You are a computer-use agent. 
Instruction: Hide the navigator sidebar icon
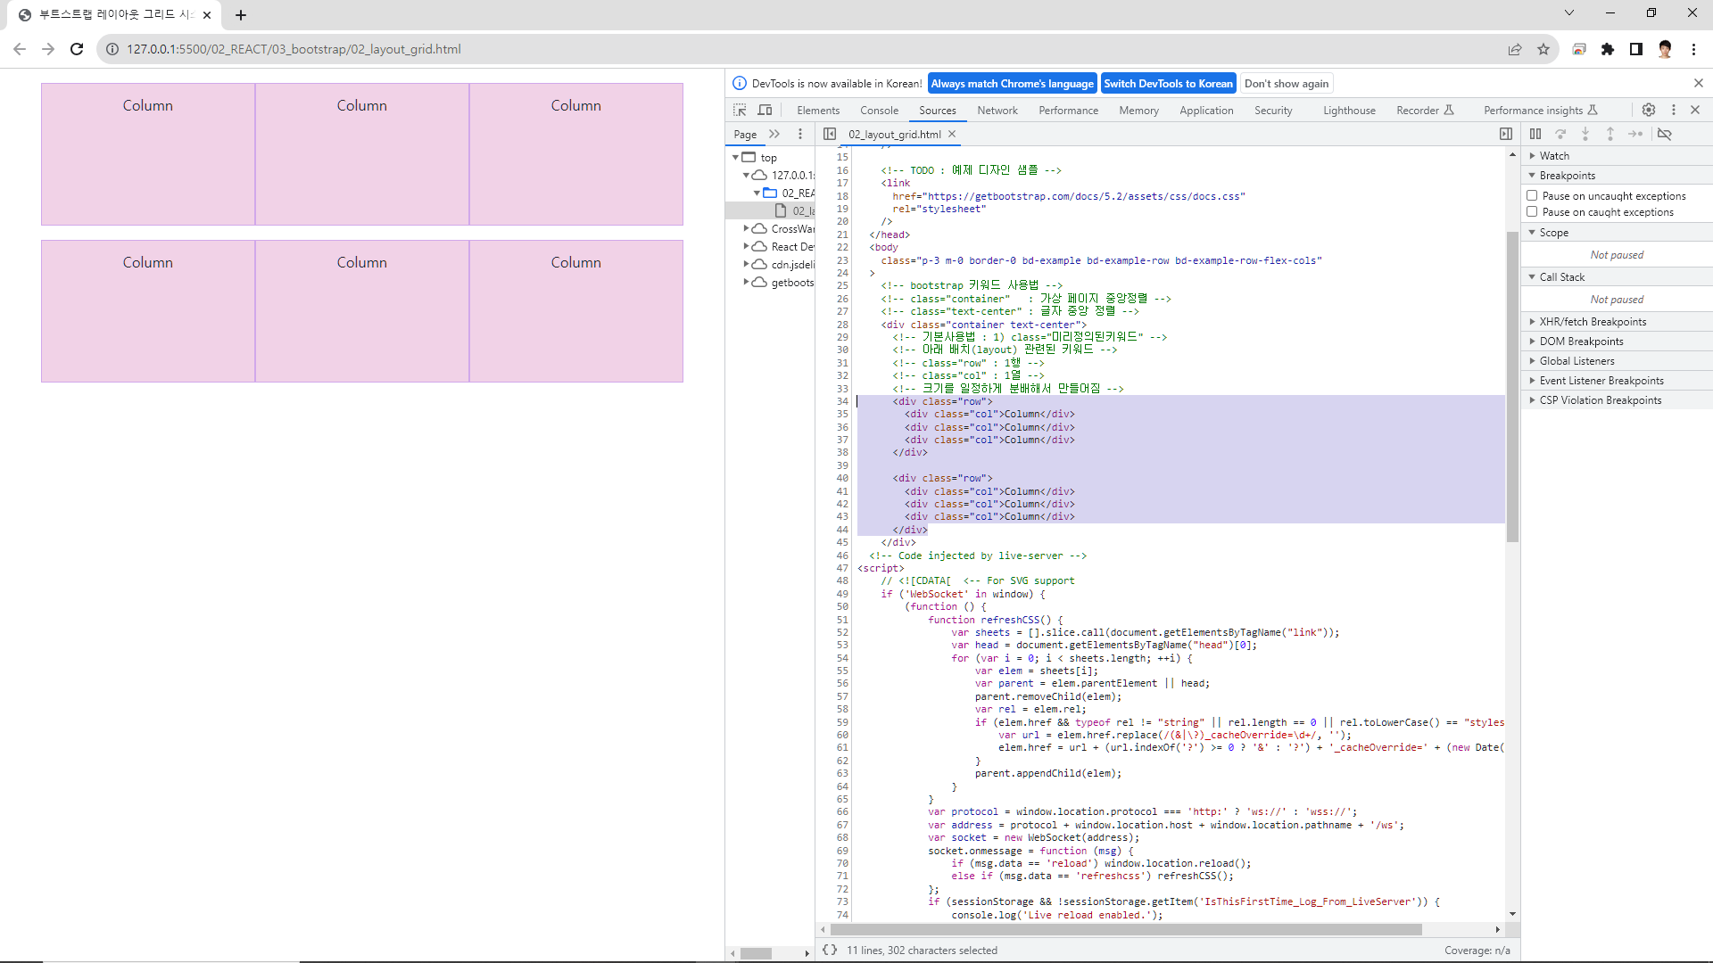[x=830, y=134]
